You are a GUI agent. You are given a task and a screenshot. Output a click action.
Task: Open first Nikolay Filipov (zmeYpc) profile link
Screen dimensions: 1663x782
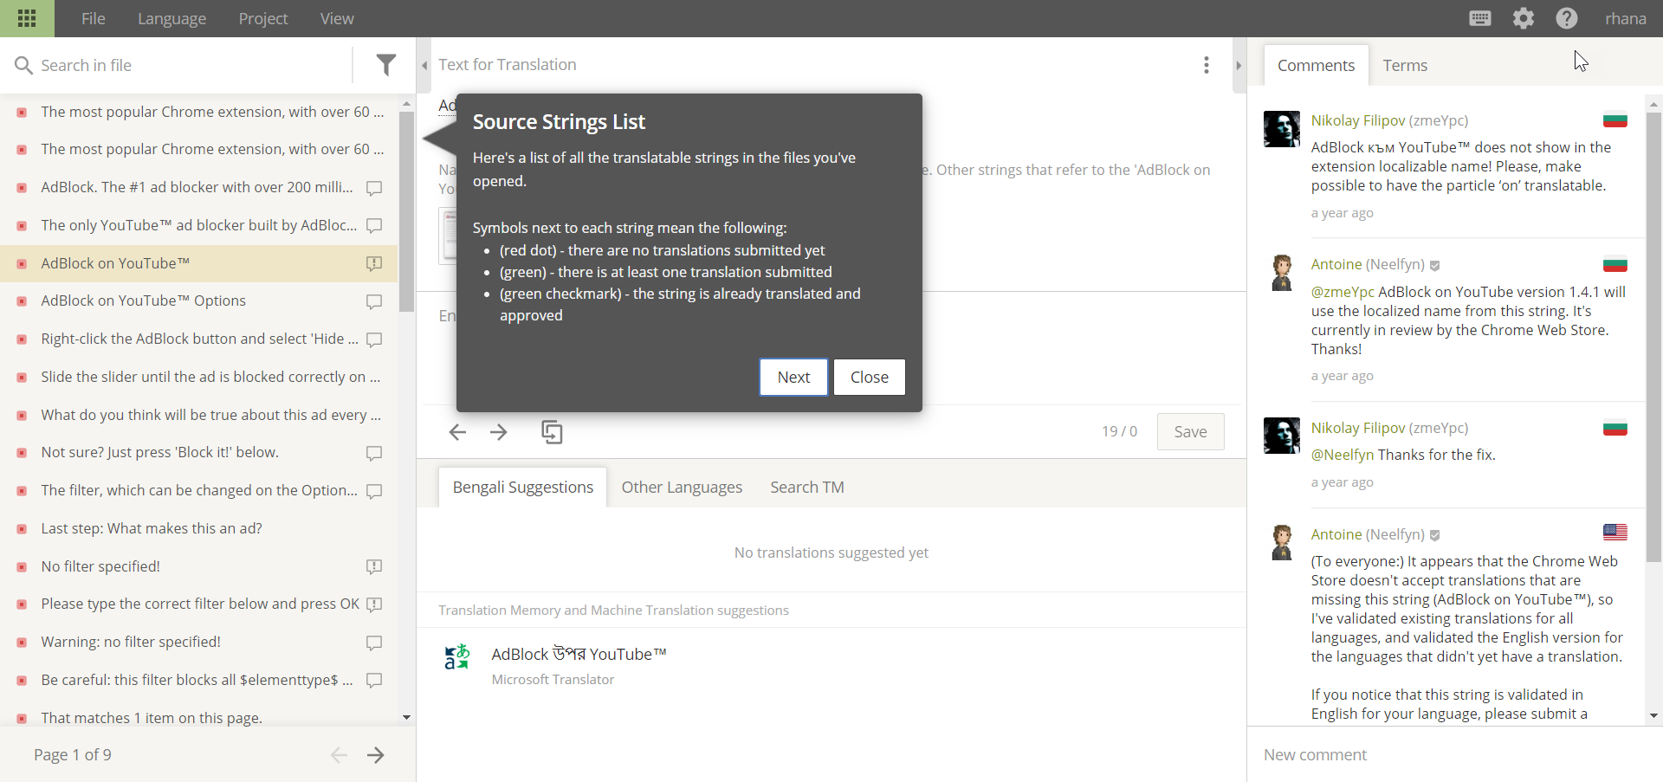coord(1389,120)
